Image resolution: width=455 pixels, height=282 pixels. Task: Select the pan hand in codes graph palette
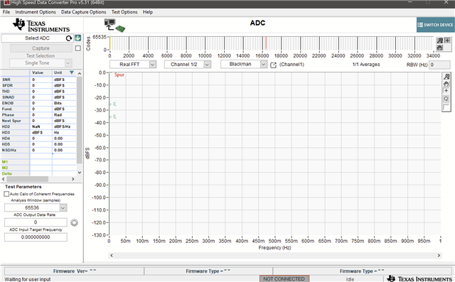tap(440, 48)
